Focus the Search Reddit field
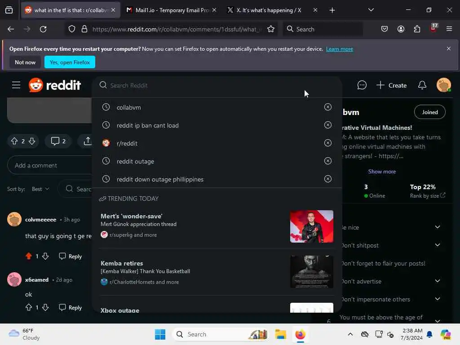The height and width of the screenshot is (345, 460). pyautogui.click(x=217, y=85)
